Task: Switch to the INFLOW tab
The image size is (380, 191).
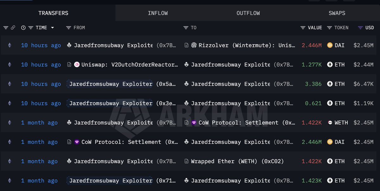Action: [x=158, y=13]
